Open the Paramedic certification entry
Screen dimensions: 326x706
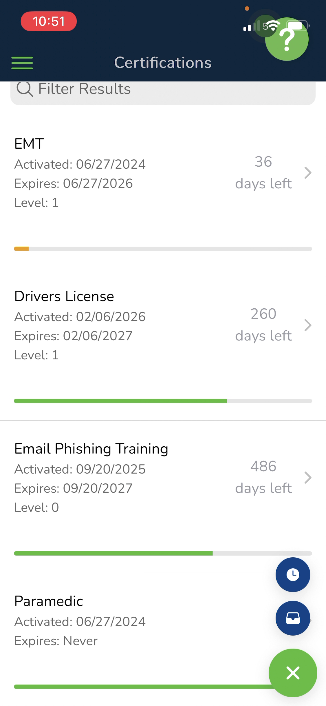49,601
